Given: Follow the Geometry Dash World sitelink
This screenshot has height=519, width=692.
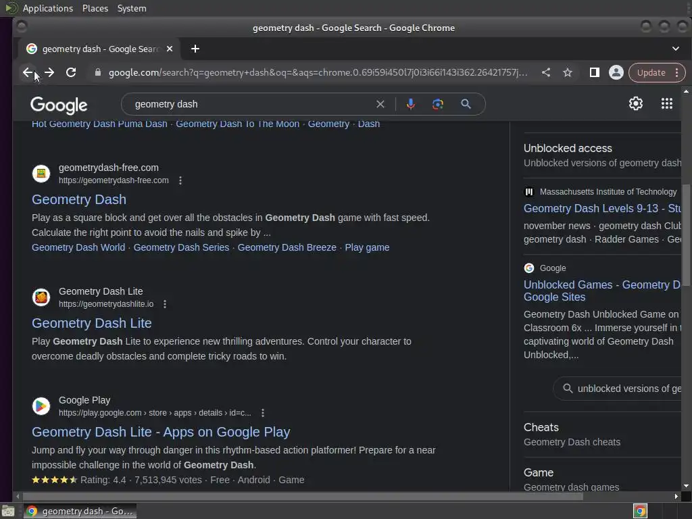Looking at the screenshot, I should [x=78, y=247].
